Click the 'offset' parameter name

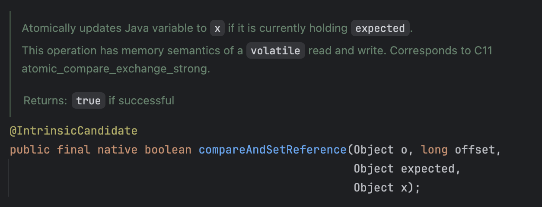point(475,150)
